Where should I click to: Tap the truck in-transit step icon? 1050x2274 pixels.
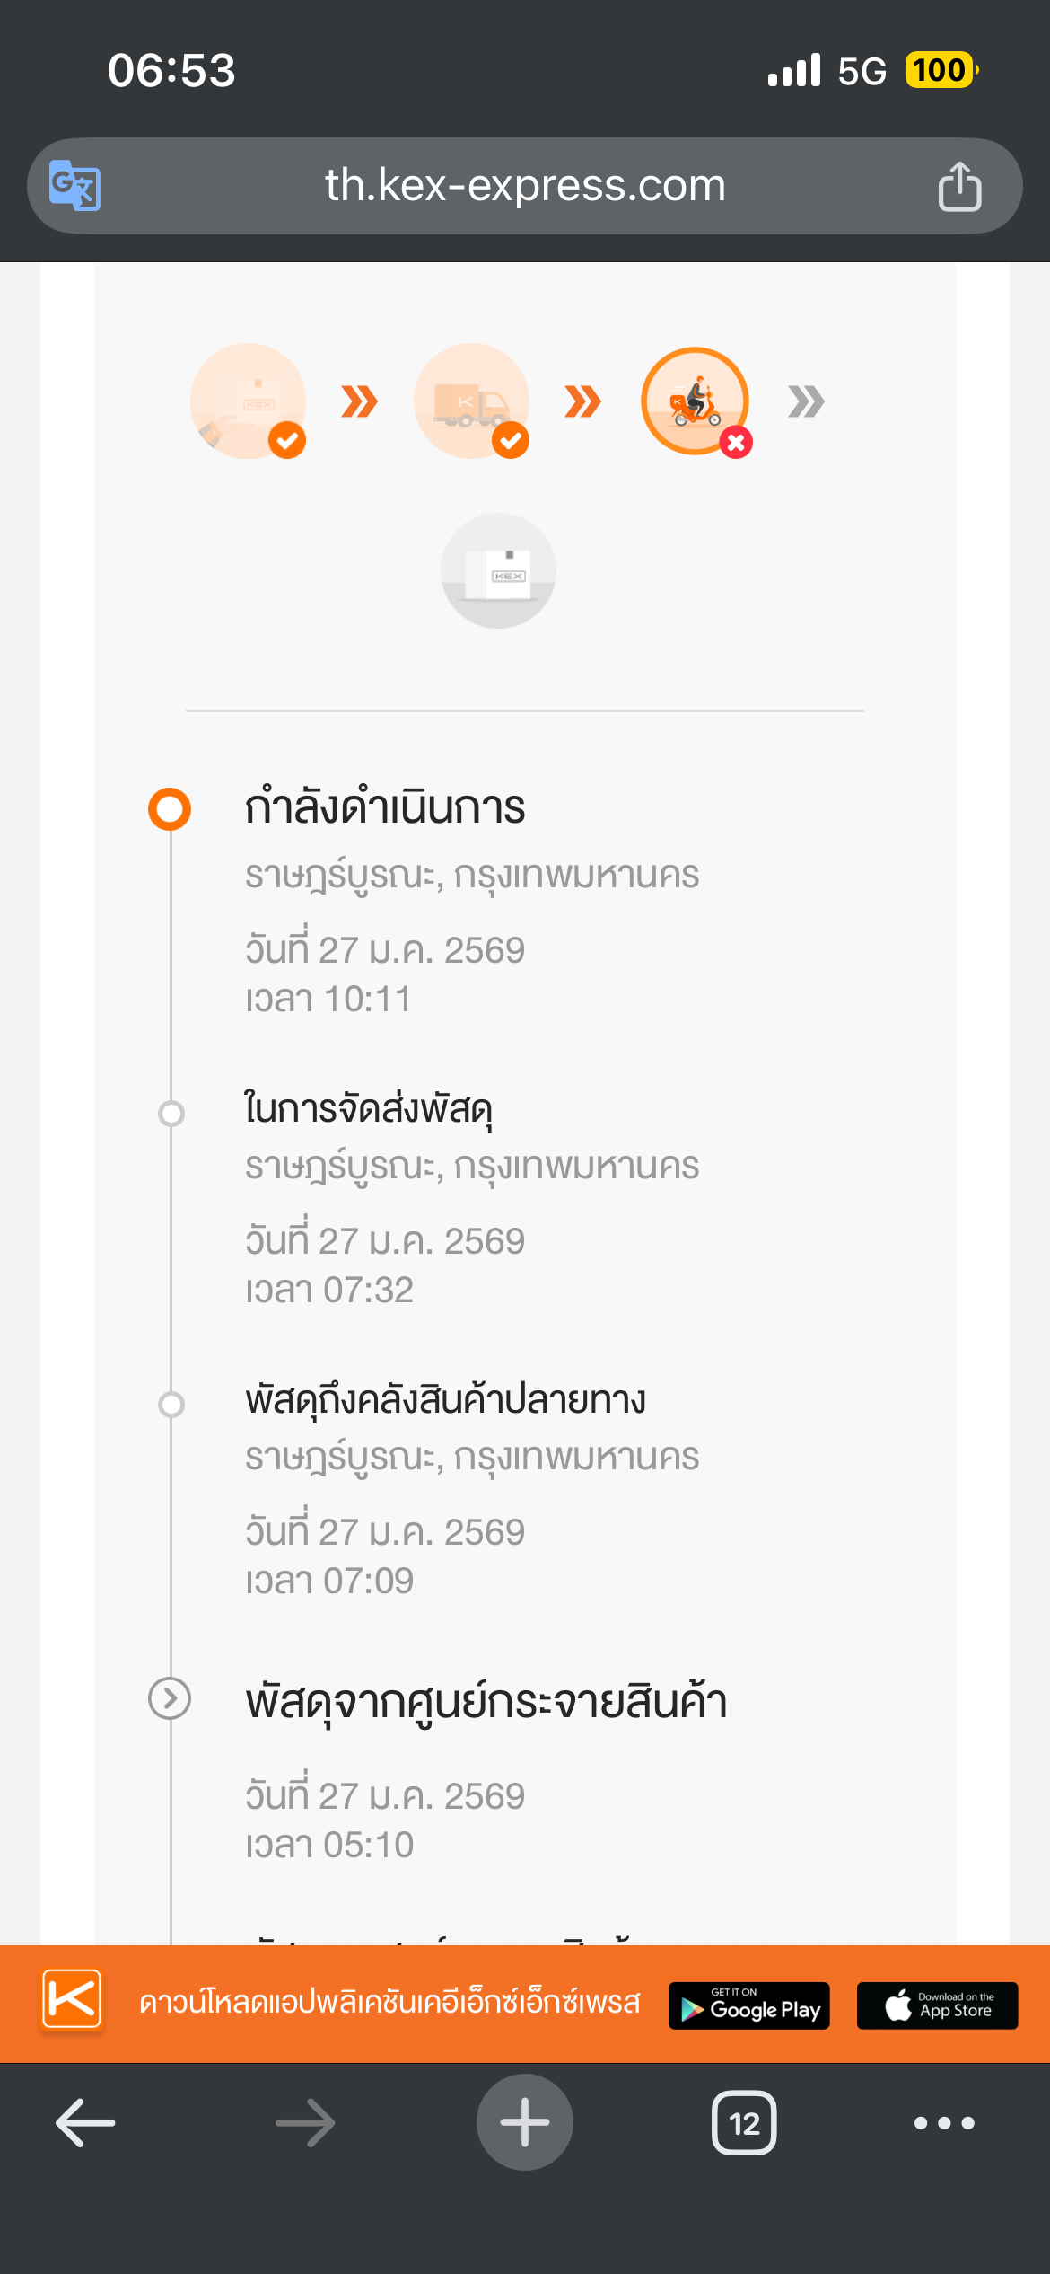pyautogui.click(x=471, y=401)
